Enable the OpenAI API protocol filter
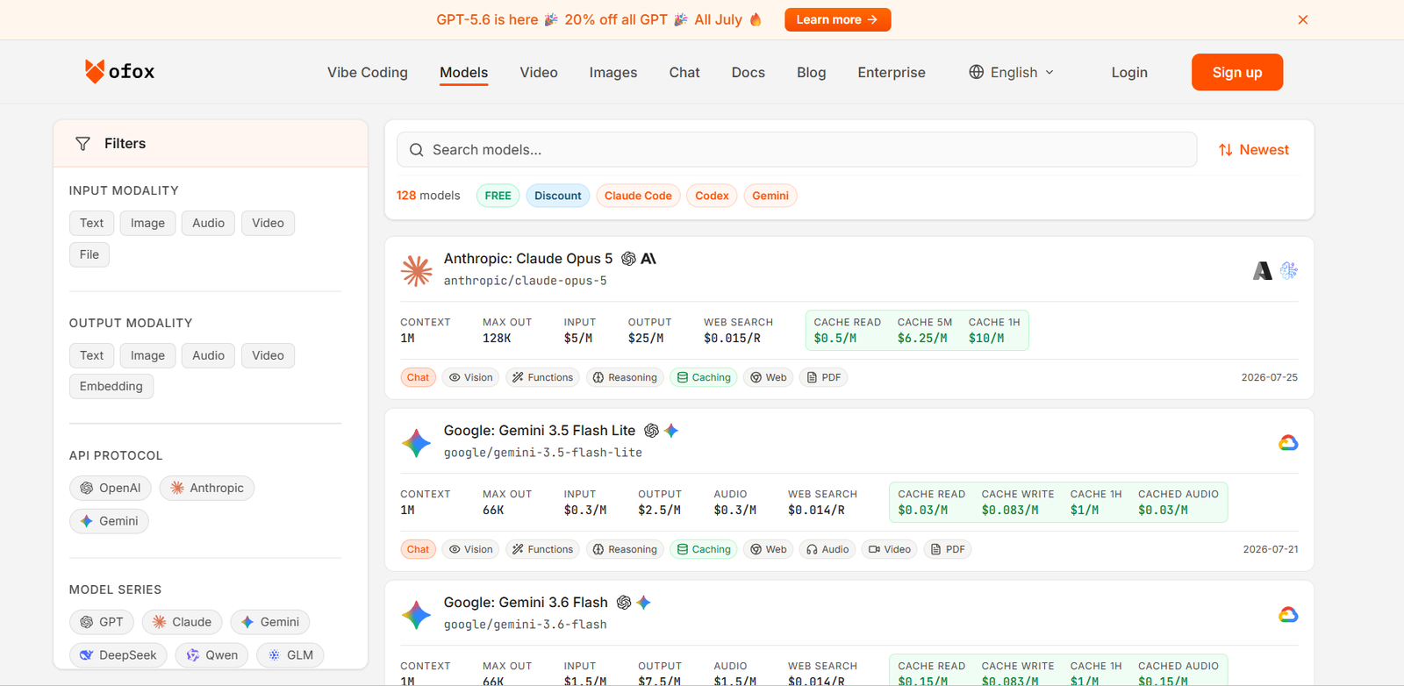 tap(111, 488)
